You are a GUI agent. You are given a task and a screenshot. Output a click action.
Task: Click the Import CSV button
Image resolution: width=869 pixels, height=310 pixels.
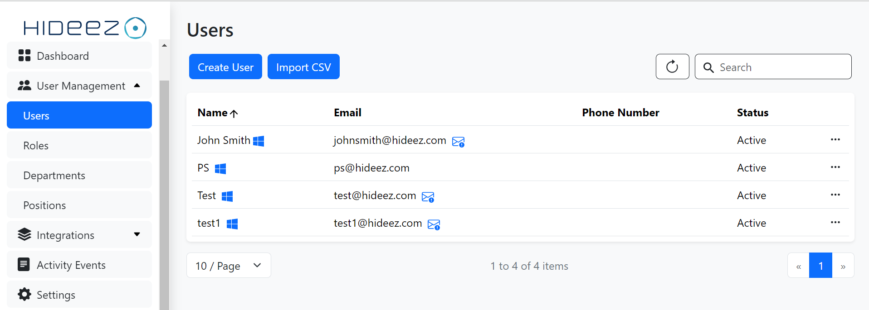tap(303, 67)
